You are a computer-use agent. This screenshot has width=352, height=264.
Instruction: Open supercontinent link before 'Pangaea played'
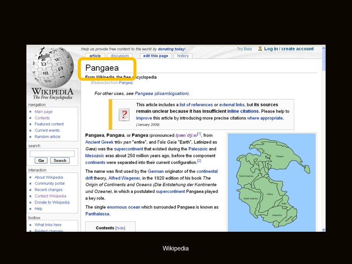(x=170, y=191)
